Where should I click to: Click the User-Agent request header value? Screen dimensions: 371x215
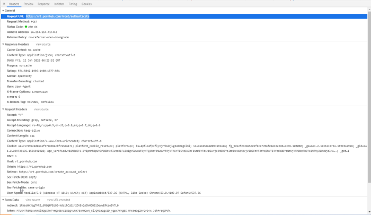tap(106, 192)
